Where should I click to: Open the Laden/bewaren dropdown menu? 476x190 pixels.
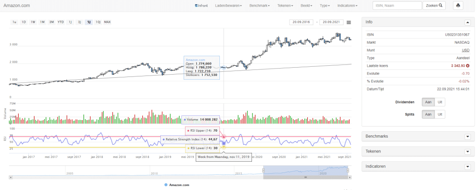pos(228,6)
